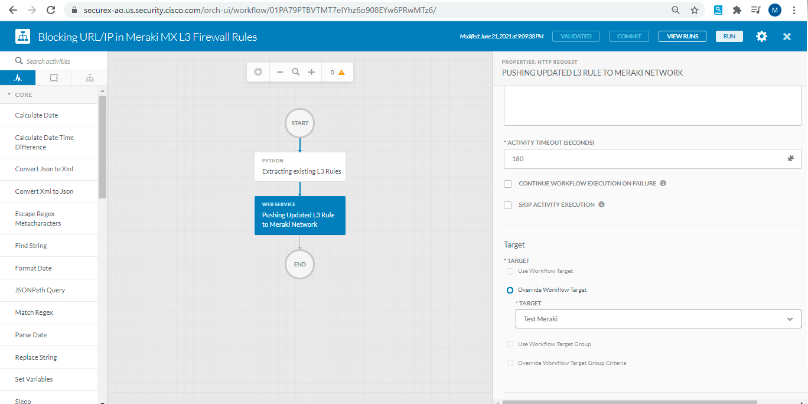Viewport: 808px width, 404px height.
Task: Click browser back arrow
Action: 12,10
